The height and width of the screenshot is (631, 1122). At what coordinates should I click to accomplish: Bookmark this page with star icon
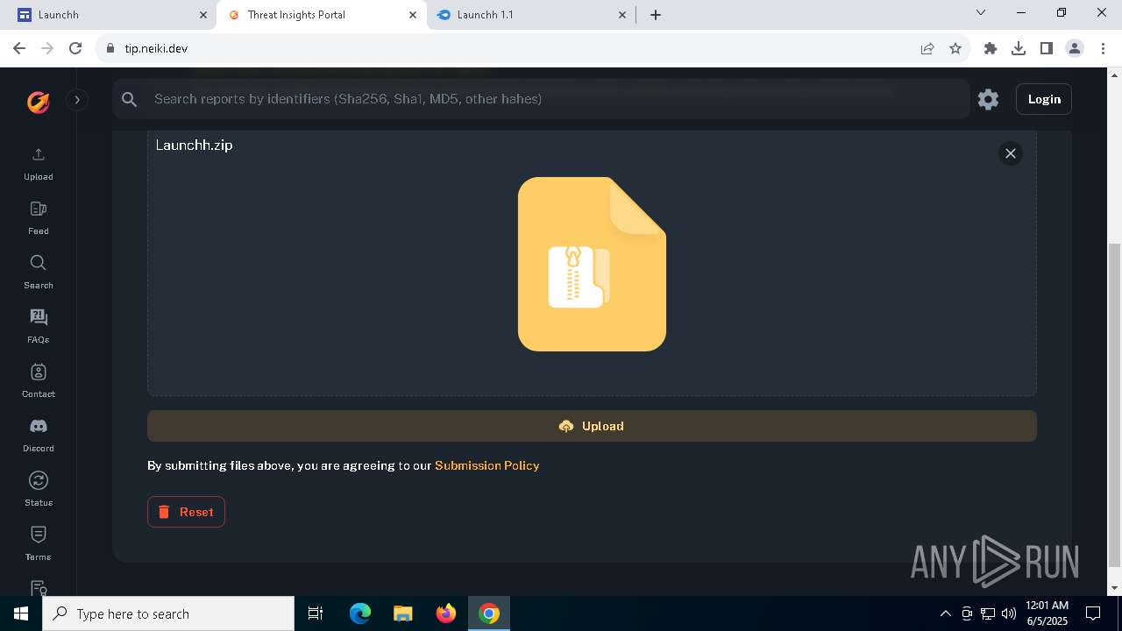955,48
